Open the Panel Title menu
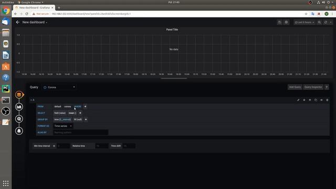The width and height of the screenshot is (336, 189). (x=172, y=29)
